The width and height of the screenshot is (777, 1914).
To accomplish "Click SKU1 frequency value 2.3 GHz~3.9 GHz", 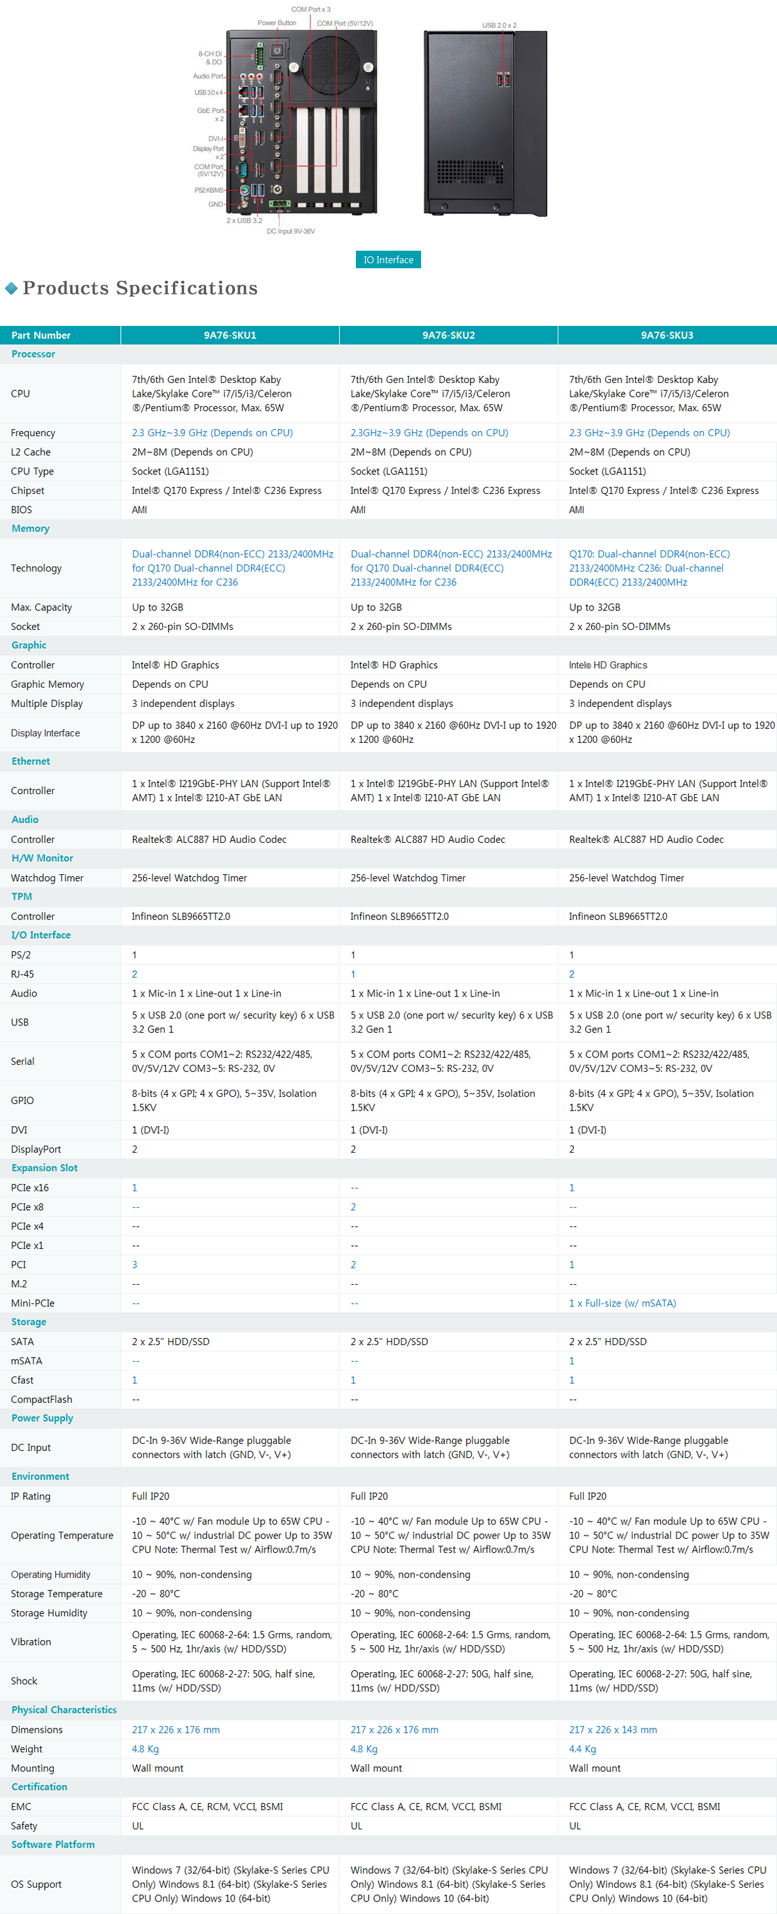I will tap(212, 433).
